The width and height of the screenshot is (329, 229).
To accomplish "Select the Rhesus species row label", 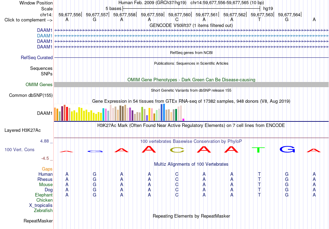I will click(45, 179).
